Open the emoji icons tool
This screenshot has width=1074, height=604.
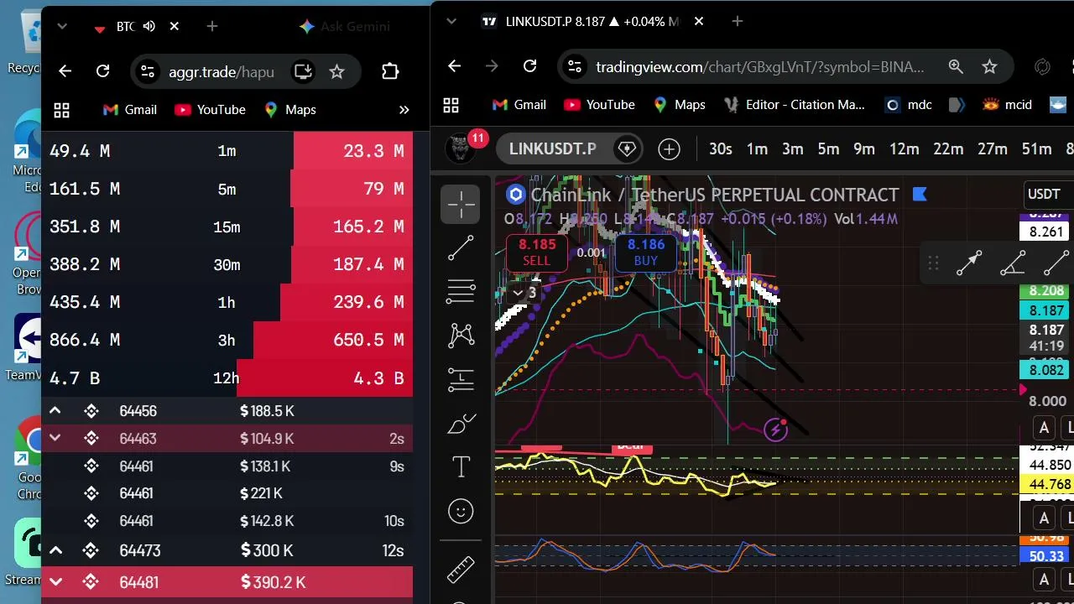[461, 511]
